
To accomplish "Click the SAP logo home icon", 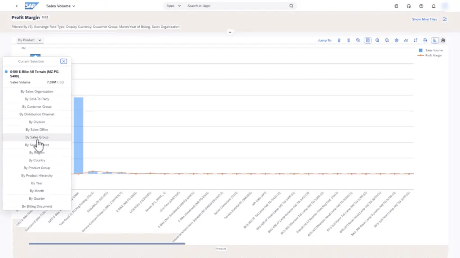I will (x=32, y=6).
